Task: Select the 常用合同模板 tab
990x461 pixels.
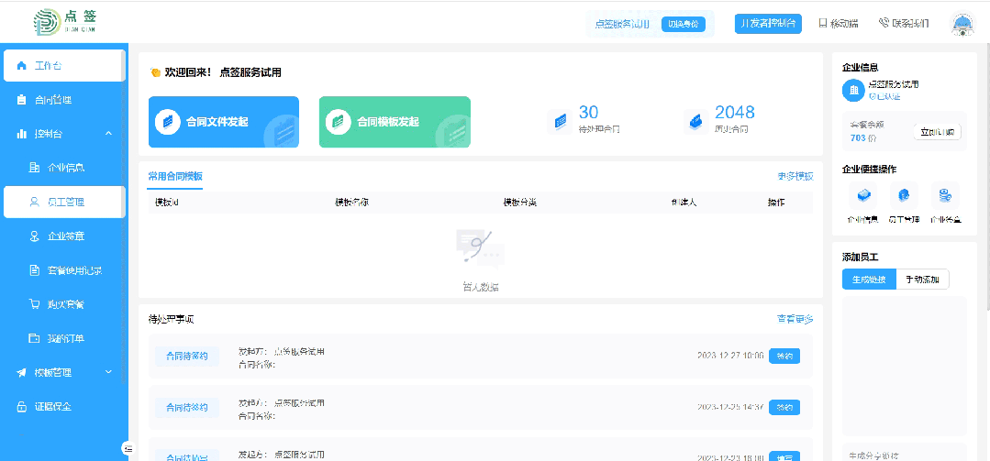Action: coord(175,176)
